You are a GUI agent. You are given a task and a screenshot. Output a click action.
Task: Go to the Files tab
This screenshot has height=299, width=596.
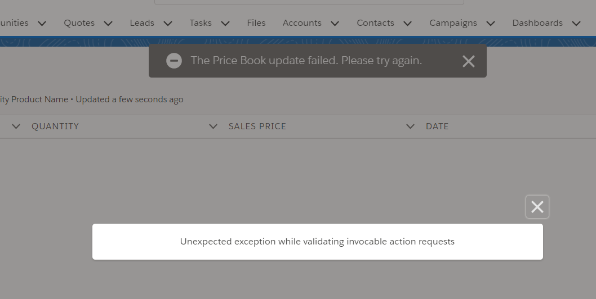coord(256,23)
